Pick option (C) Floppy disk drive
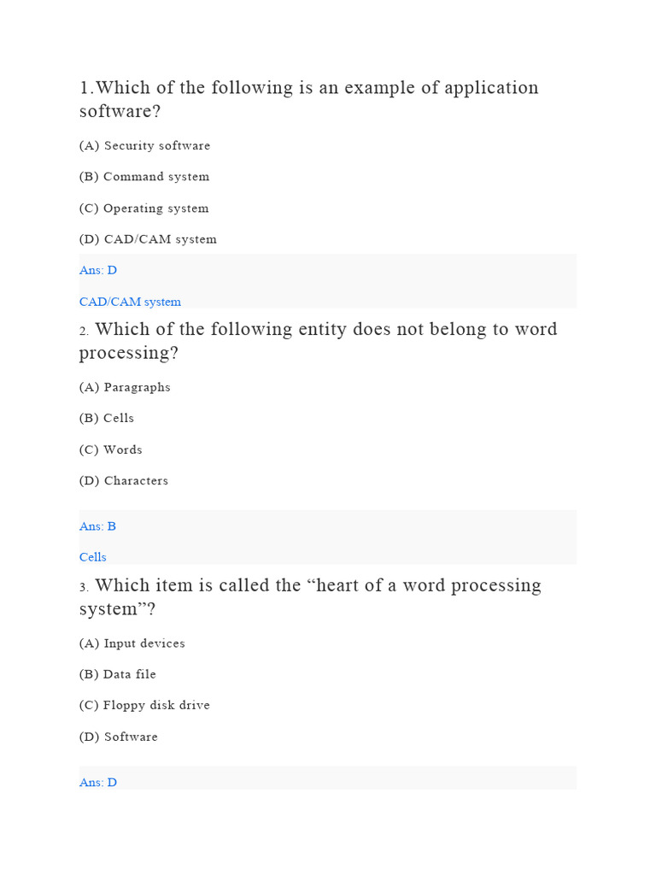656x875 pixels. [x=144, y=706]
